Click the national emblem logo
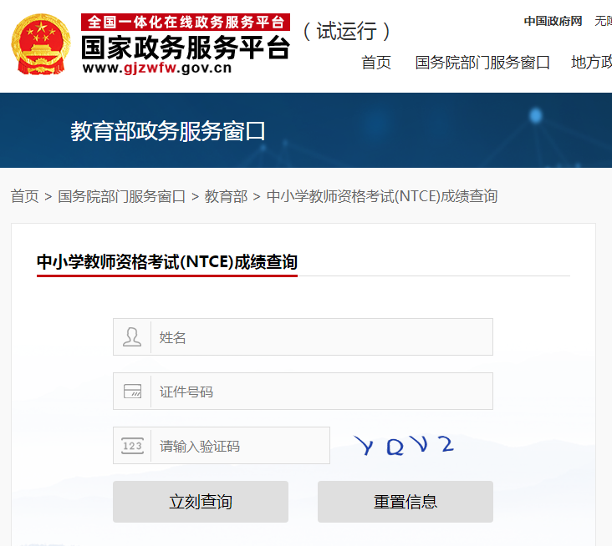This screenshot has width=612, height=546. click(x=41, y=43)
